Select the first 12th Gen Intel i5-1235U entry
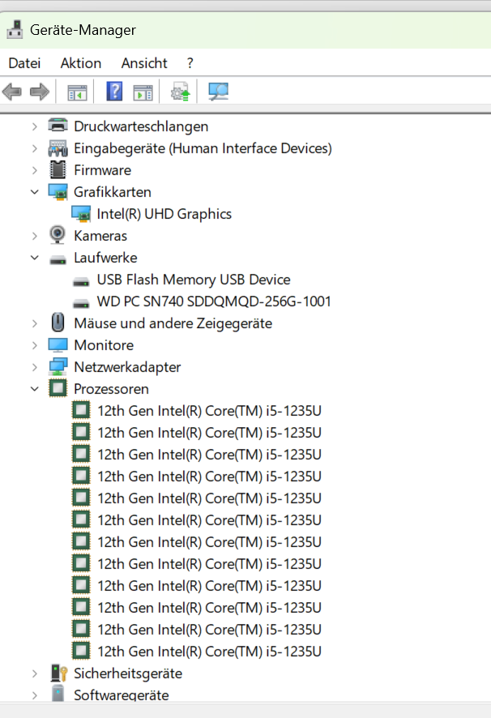The height and width of the screenshot is (718, 491). pyautogui.click(x=209, y=411)
